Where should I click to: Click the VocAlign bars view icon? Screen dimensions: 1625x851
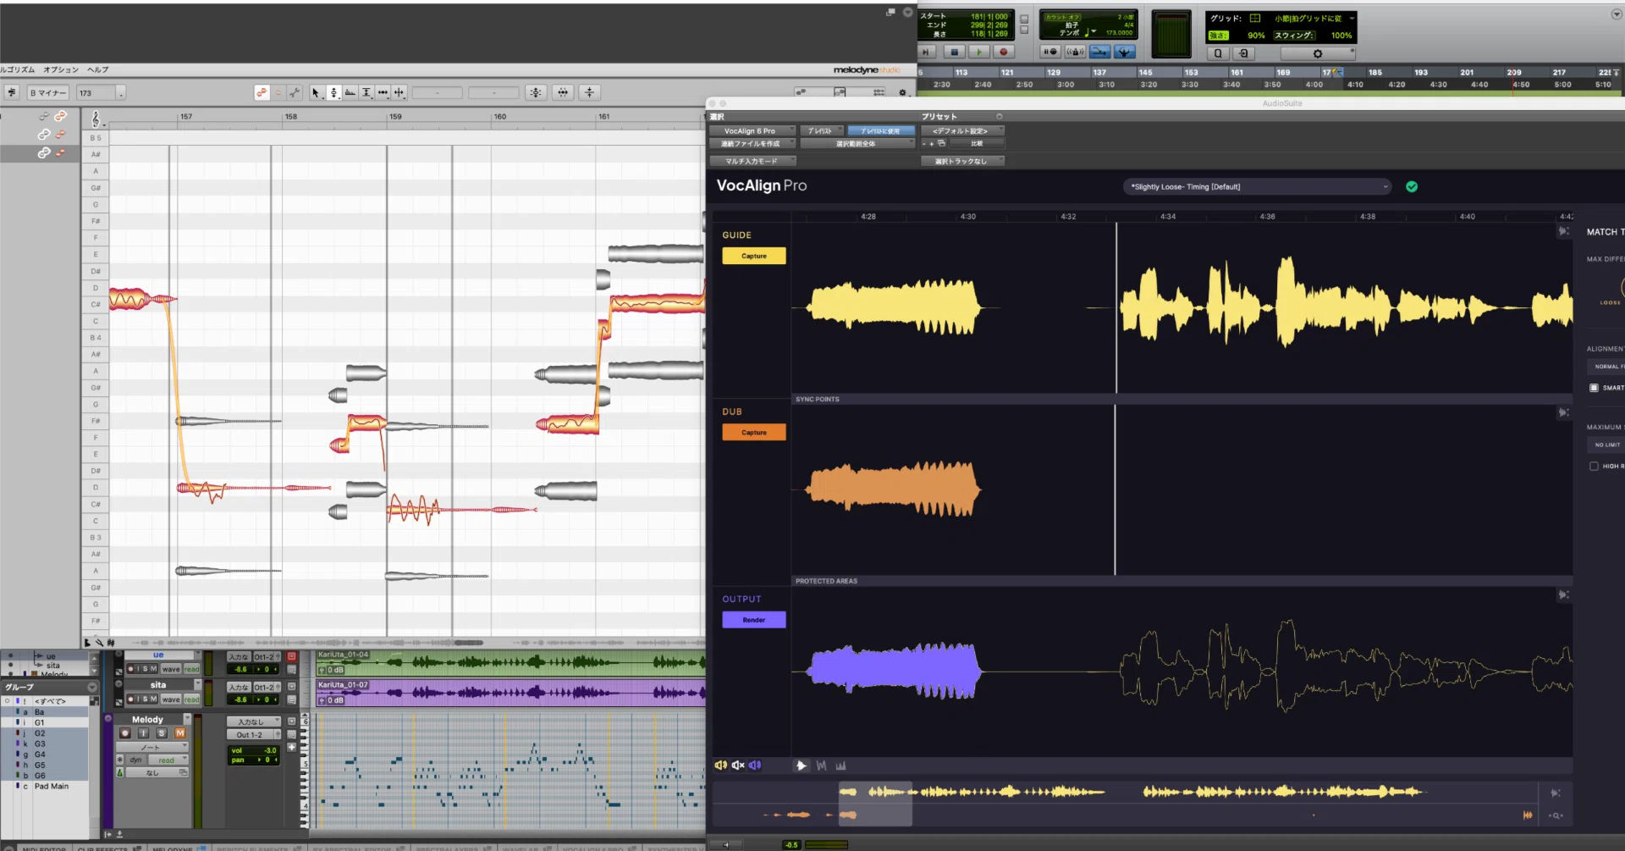[x=841, y=765]
